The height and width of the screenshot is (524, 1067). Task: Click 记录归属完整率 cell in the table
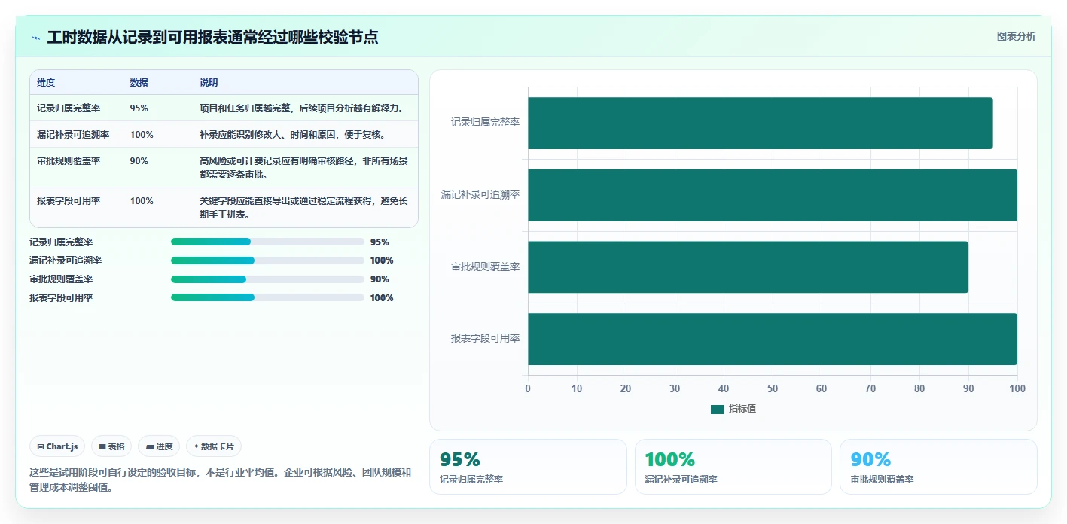[69, 108]
